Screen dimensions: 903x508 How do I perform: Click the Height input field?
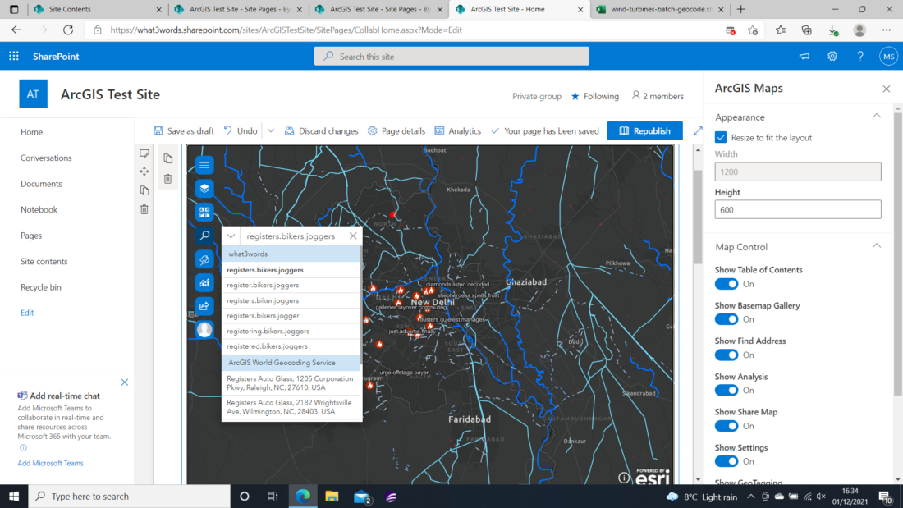tap(798, 209)
